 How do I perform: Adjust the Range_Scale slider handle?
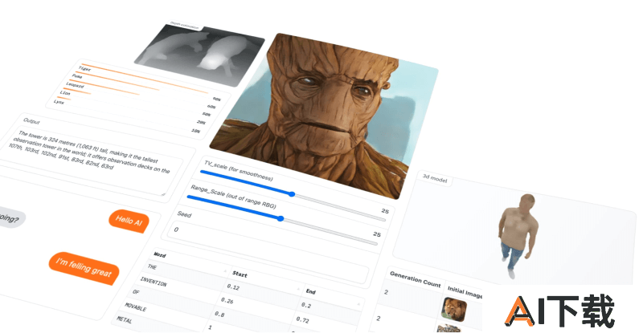281,218
